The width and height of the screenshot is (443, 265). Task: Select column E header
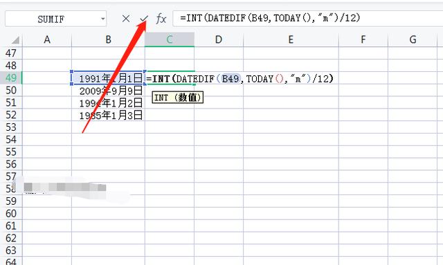(x=291, y=39)
